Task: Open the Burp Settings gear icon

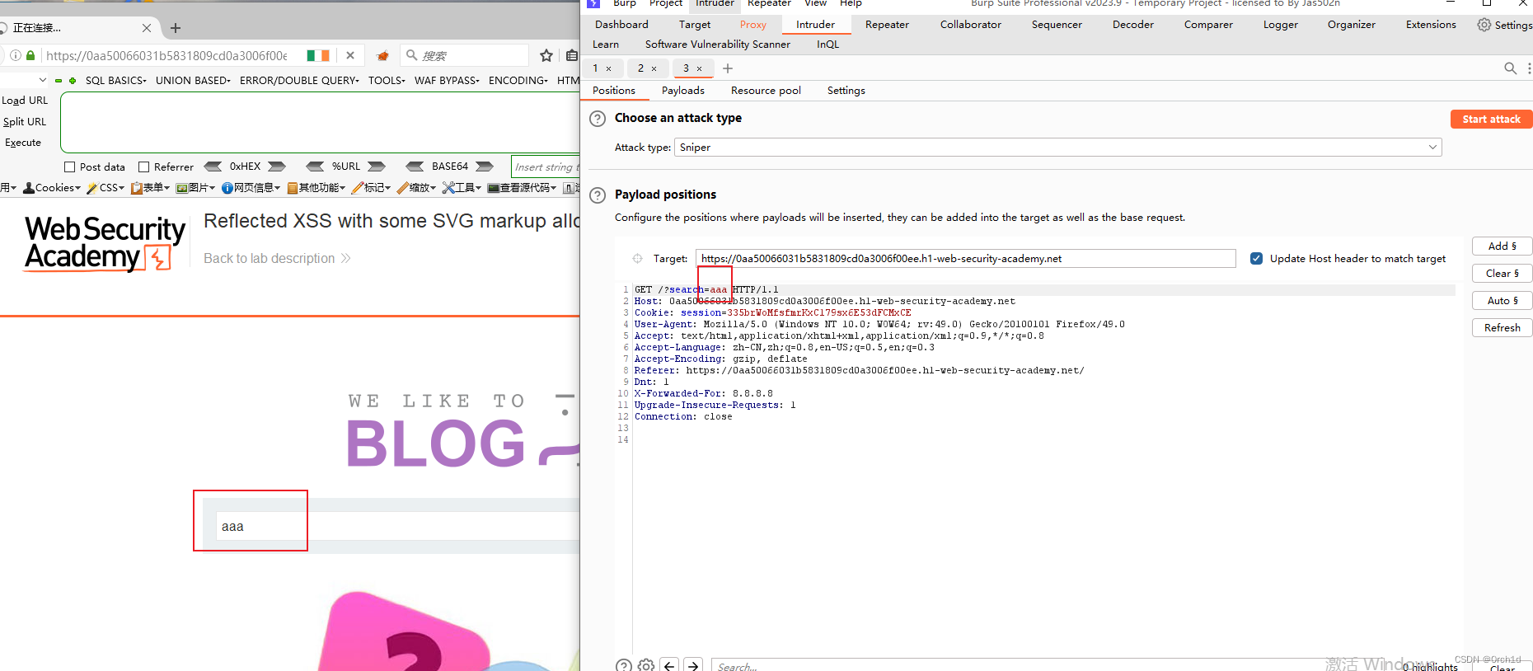Action: tap(1484, 25)
